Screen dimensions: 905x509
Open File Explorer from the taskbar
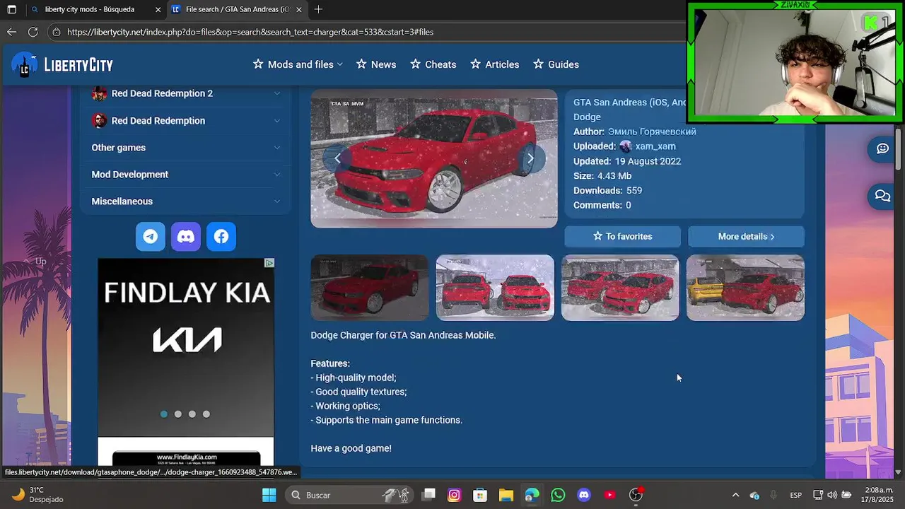coord(506,495)
